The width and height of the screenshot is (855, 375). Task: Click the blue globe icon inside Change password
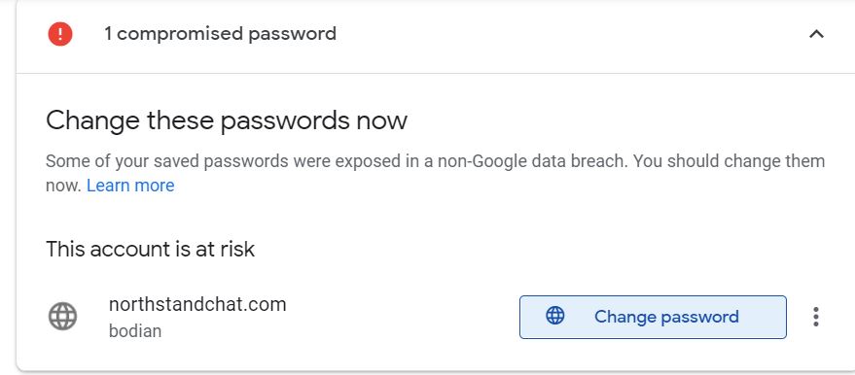[x=555, y=316]
